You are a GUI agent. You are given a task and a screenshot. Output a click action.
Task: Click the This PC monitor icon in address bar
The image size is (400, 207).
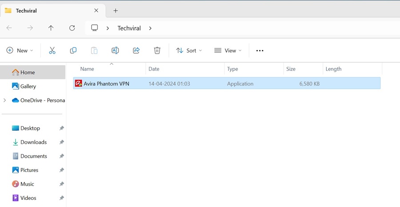pos(95,28)
